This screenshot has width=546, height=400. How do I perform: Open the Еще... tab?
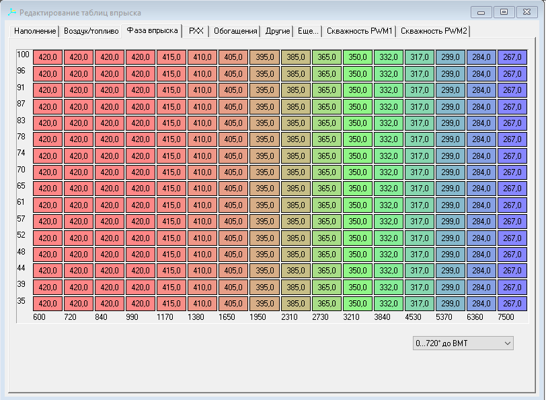pyautogui.click(x=308, y=31)
